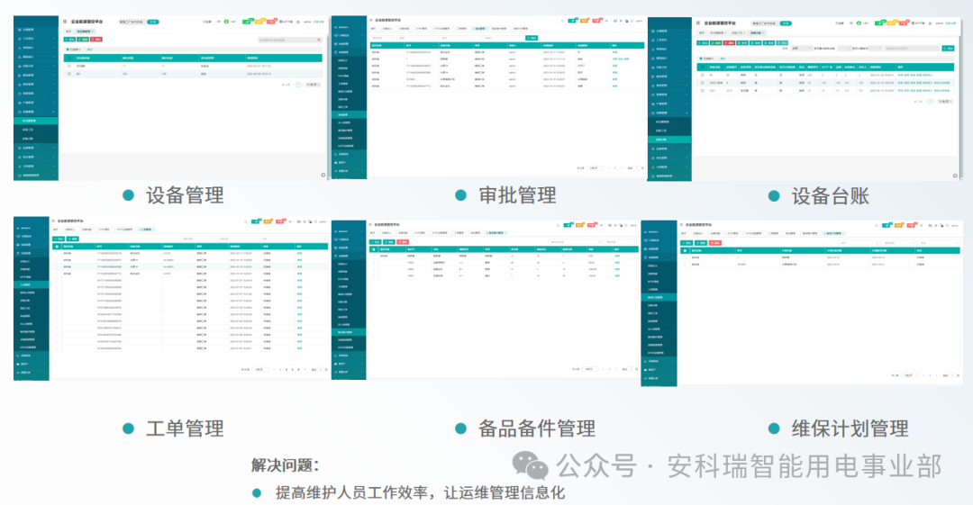This screenshot has height=505, width=973.
Task: Open page-size dropdown in 工单管理 pagination
Action: [x=260, y=370]
